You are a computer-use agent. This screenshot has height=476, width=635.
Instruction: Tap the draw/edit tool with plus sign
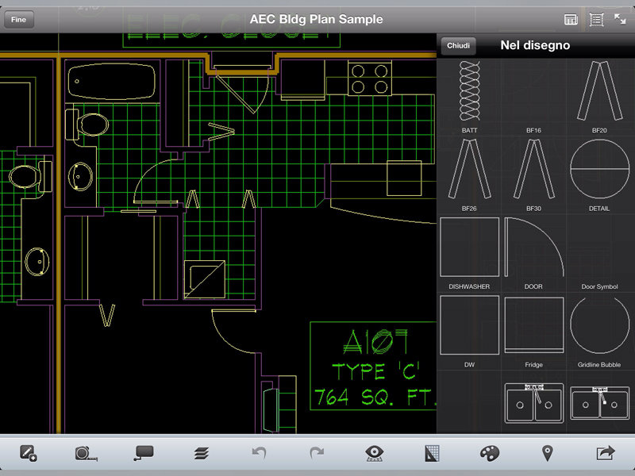tap(29, 453)
